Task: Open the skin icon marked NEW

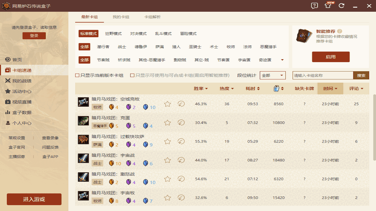Action: point(328,6)
